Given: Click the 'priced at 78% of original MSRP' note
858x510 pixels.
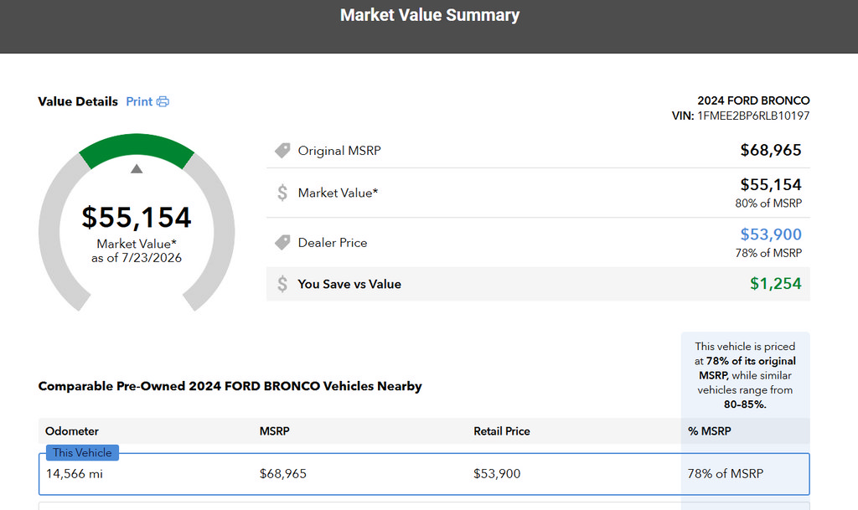Looking at the screenshot, I should click(745, 375).
